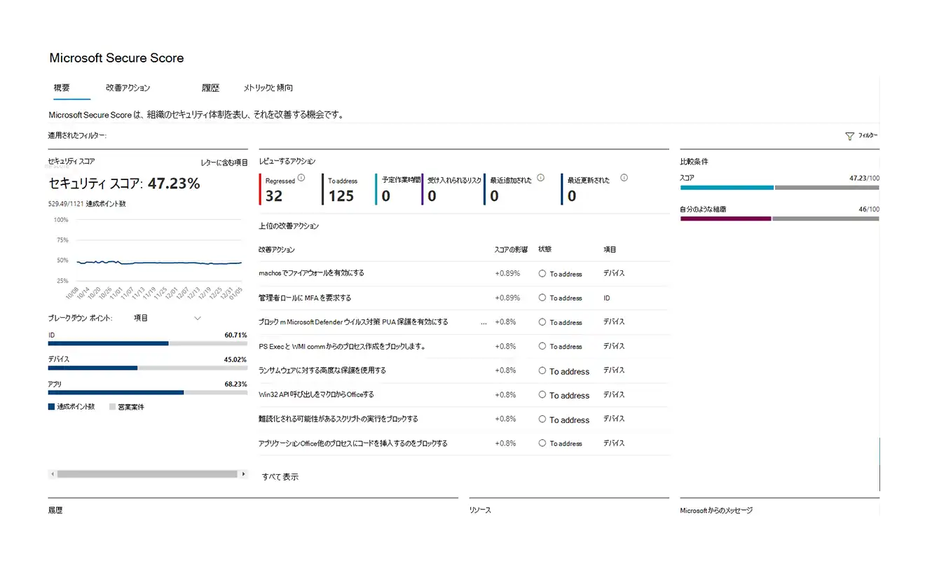The height and width of the screenshot is (561, 925).
Task: Open Win32 API 呼び出し action
Action: point(316,395)
